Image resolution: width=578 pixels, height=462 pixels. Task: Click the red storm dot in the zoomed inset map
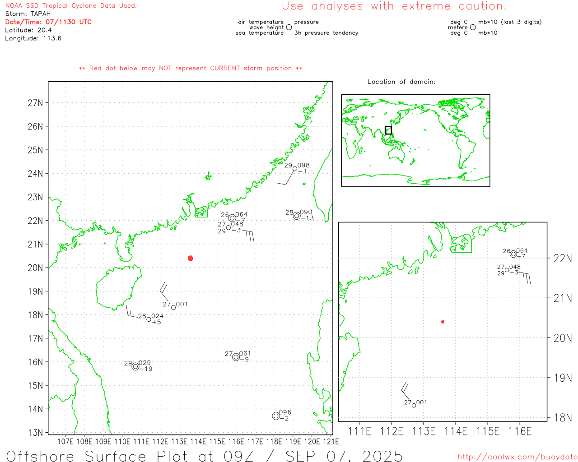click(x=443, y=322)
